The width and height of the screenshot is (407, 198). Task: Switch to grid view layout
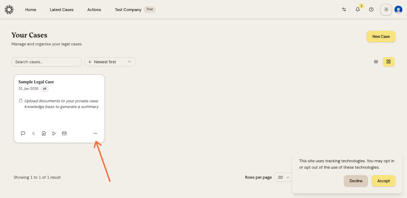click(x=388, y=62)
